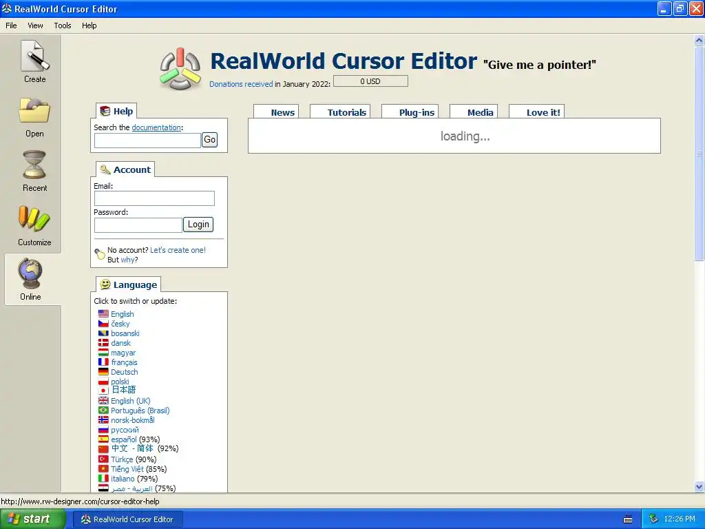
Task: Open the File menu
Action: [11, 25]
